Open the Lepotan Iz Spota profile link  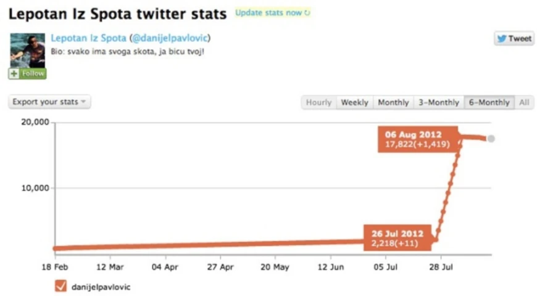[x=88, y=38]
